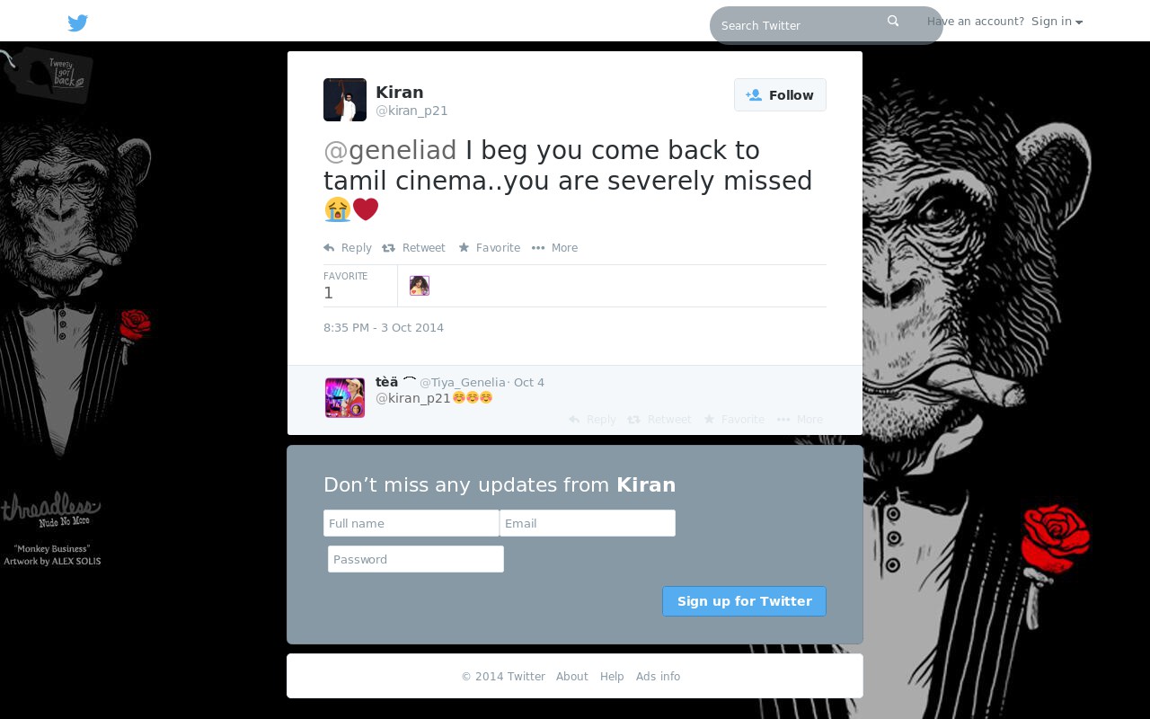Open the @geneliad mention link
The image size is (1150, 719).
pos(390,150)
